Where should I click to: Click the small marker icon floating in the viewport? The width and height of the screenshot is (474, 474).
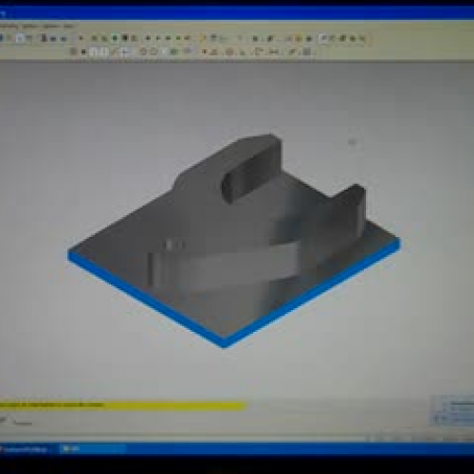[x=353, y=142]
